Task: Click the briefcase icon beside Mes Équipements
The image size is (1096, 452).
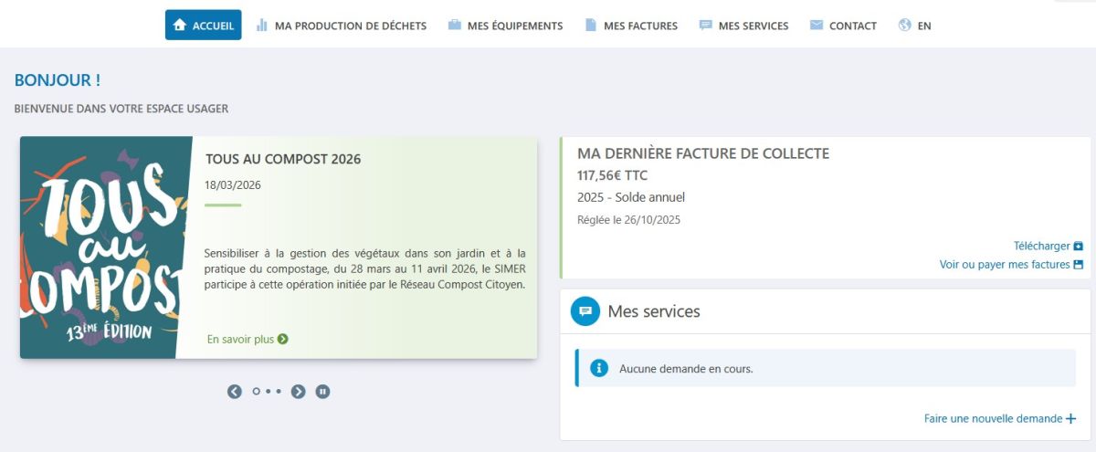Action: click(x=455, y=26)
